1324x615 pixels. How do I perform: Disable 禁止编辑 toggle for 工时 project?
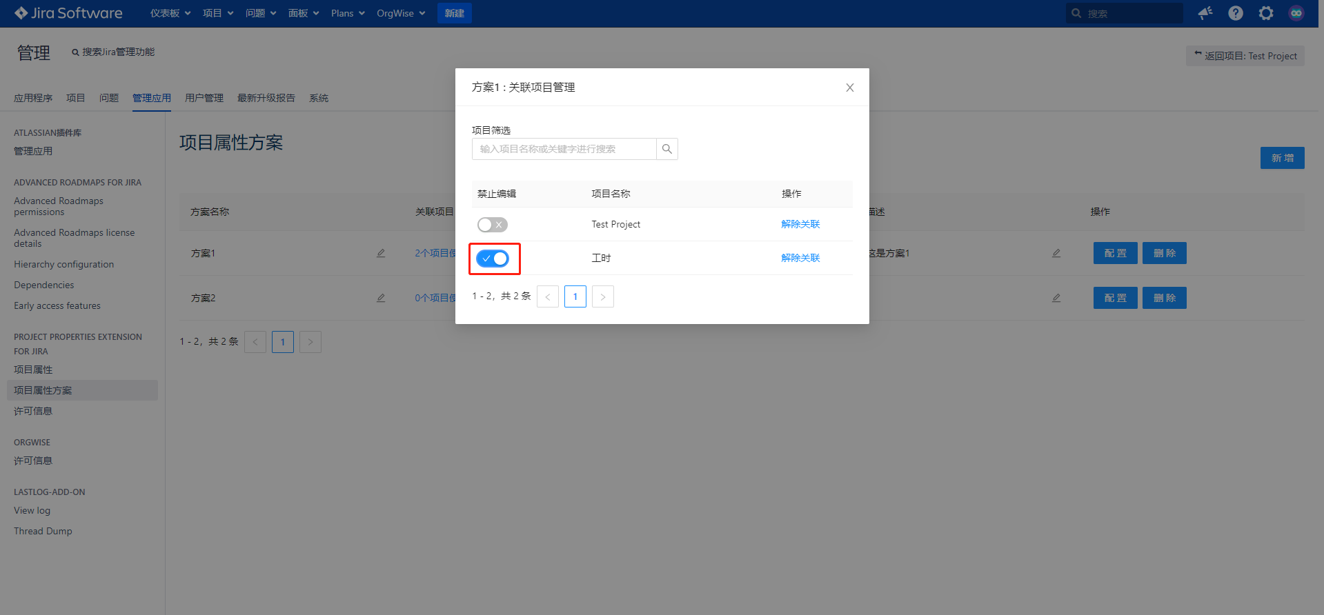tap(493, 259)
